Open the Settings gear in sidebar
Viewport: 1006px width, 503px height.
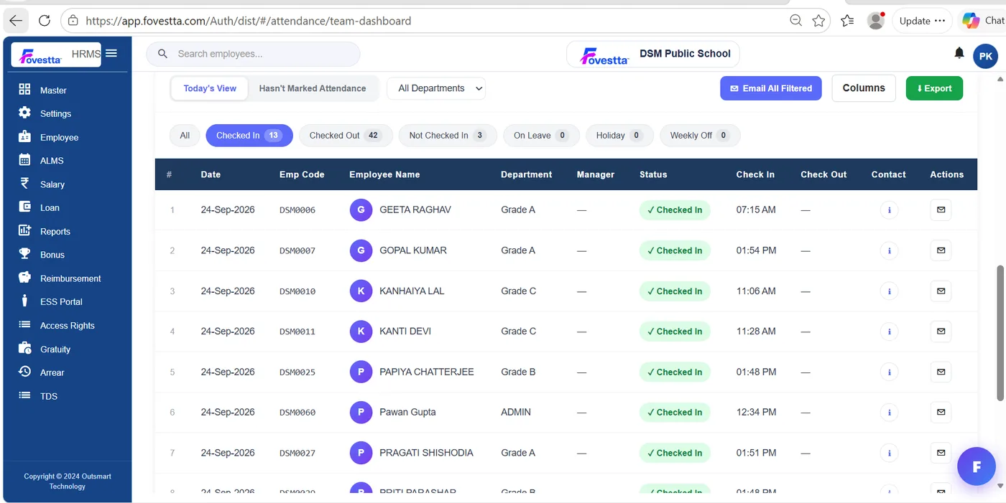click(x=24, y=113)
